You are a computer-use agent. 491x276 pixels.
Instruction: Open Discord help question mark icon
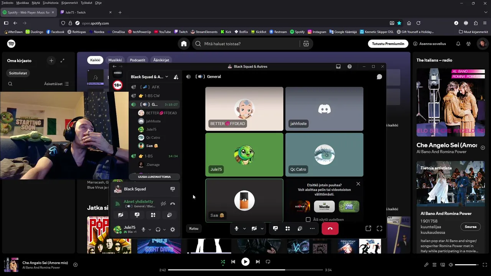click(x=349, y=66)
